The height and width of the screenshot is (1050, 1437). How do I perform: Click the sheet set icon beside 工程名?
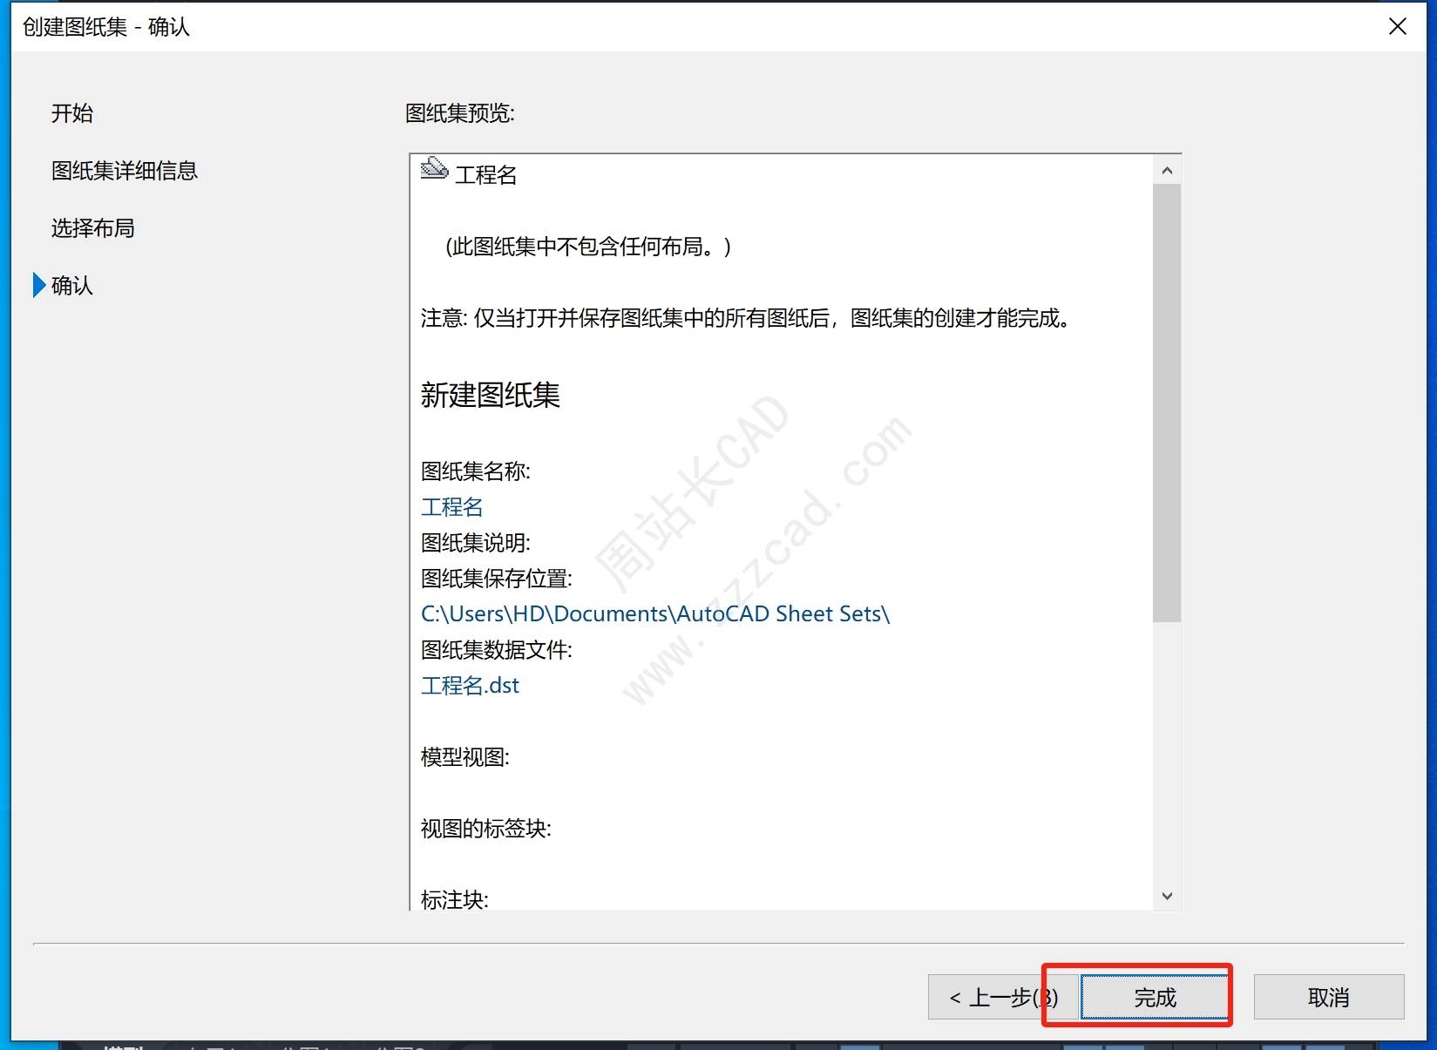[x=433, y=168]
